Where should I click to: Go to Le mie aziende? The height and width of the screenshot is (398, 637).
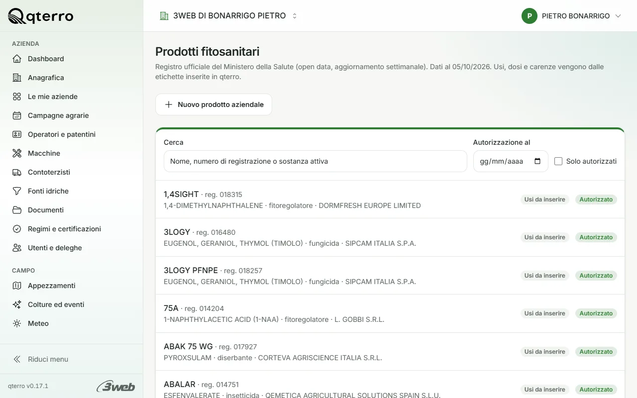point(72,97)
